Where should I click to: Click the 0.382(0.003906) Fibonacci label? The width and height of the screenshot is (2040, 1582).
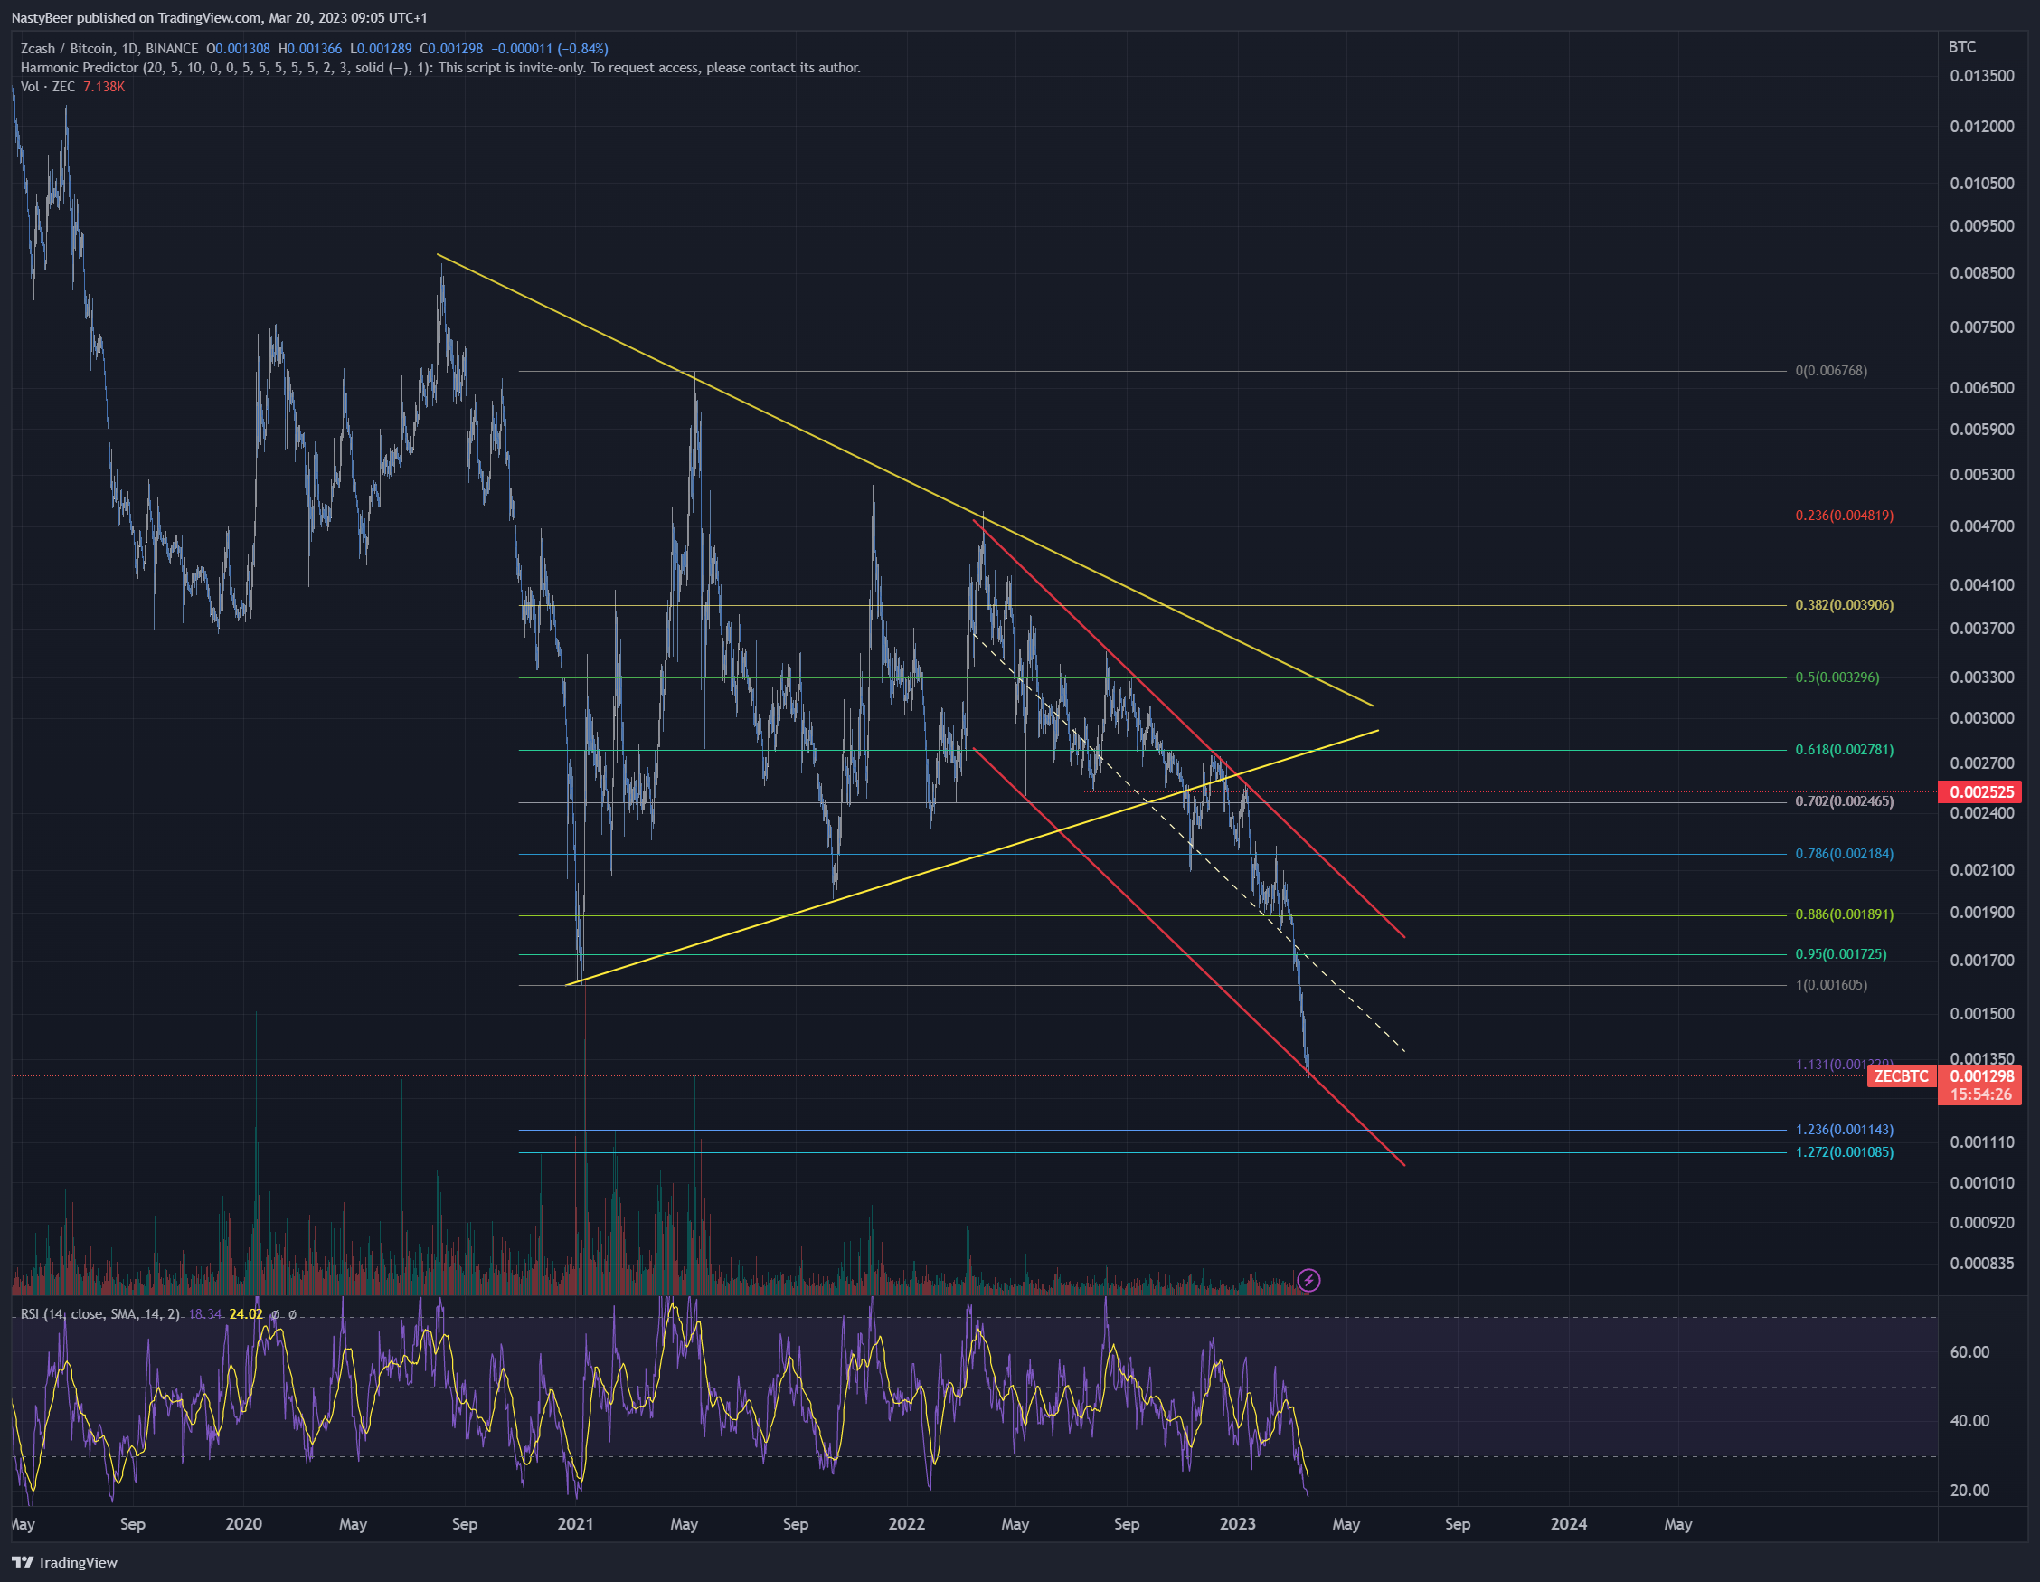point(1845,605)
